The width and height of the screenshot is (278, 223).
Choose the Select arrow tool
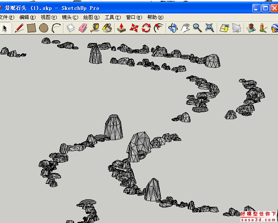pos(5,28)
